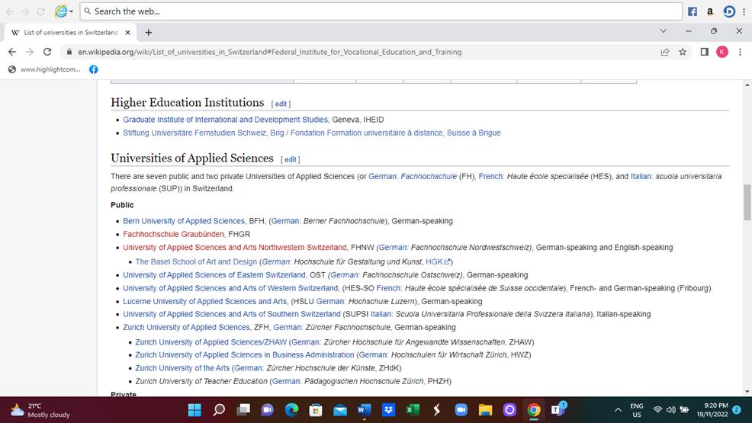The width and height of the screenshot is (752, 423).
Task: Open Word from taskbar
Action: coord(364,410)
